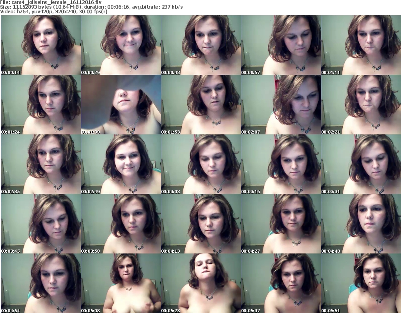Open the 00:03:03 frame
The height and width of the screenshot is (313, 402).
pos(201,164)
